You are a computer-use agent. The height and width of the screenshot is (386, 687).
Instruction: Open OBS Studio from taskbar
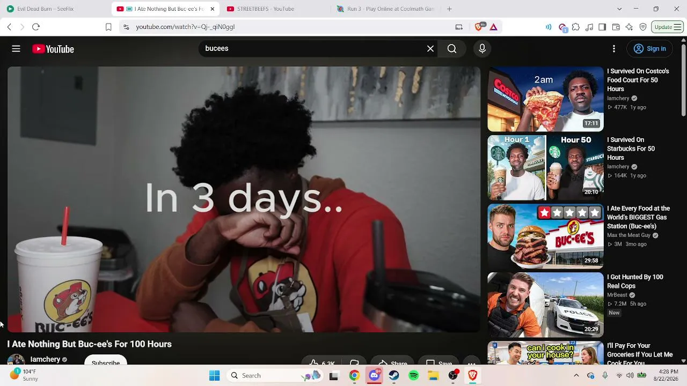tap(454, 376)
